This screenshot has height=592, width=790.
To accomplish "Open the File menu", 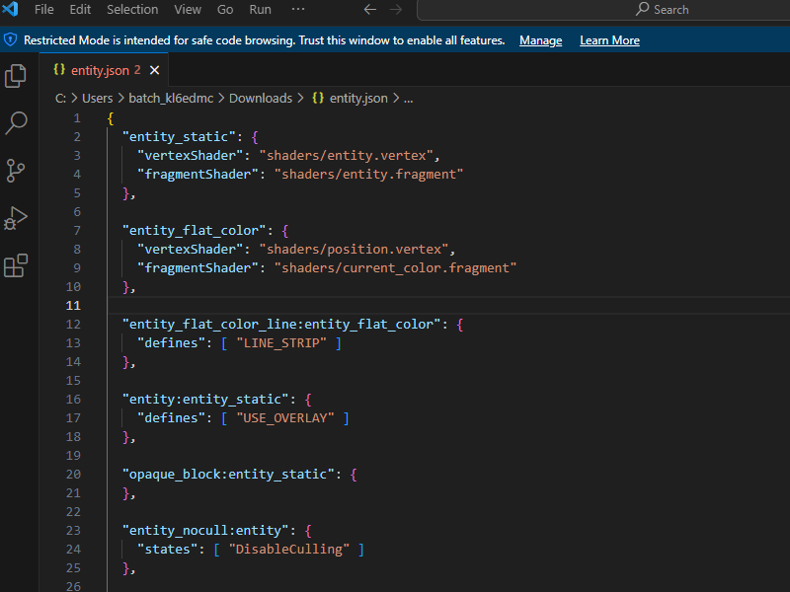I will pos(43,9).
